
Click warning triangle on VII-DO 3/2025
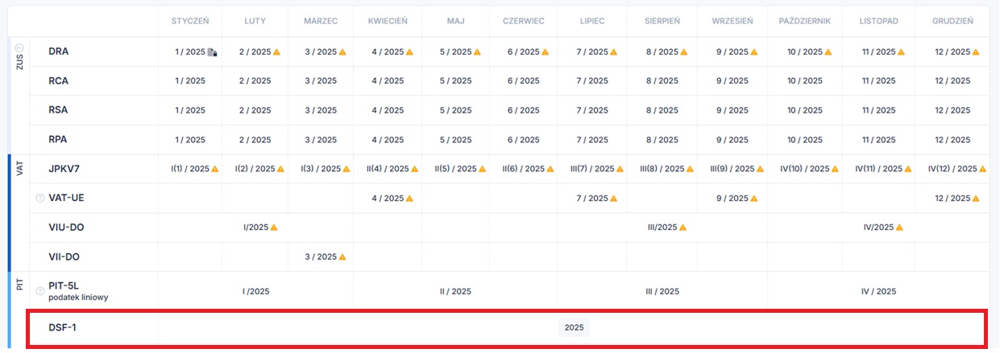point(342,257)
